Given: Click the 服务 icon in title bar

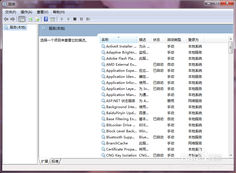Looking at the screenshot, I should point(5,4).
